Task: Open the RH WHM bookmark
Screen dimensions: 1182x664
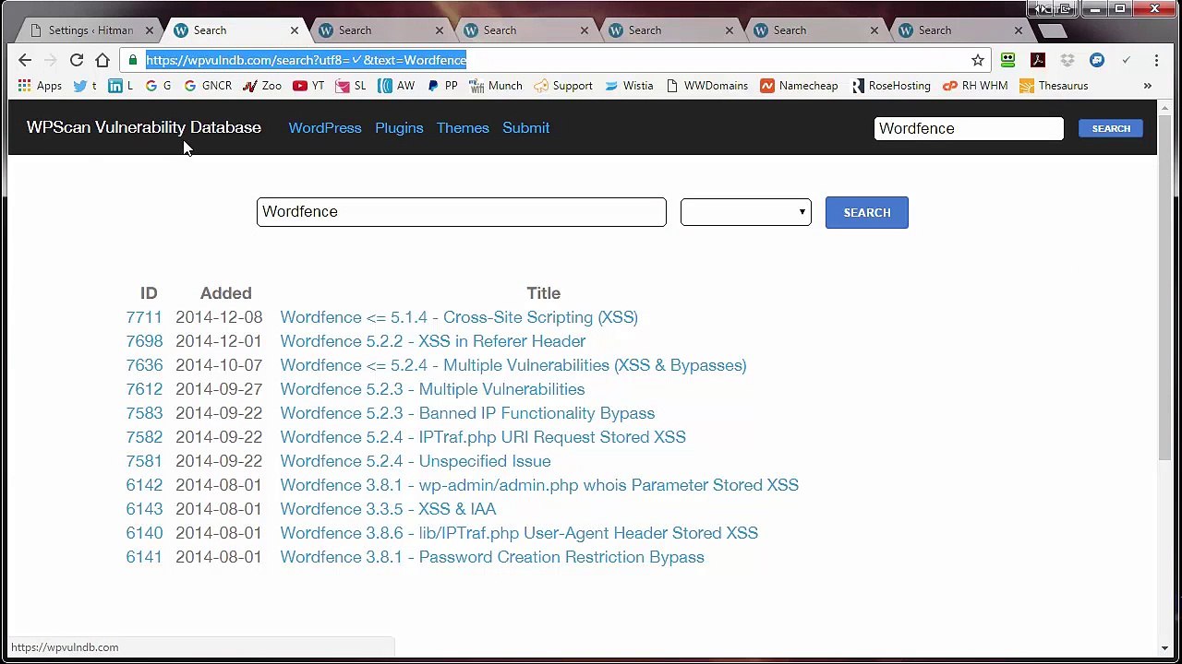Action: (x=975, y=86)
